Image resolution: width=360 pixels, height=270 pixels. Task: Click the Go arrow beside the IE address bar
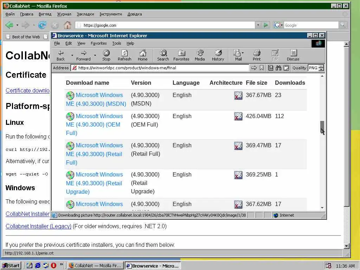click(x=254, y=68)
